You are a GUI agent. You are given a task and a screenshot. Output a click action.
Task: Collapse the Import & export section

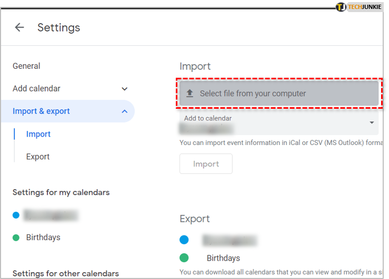(x=125, y=111)
